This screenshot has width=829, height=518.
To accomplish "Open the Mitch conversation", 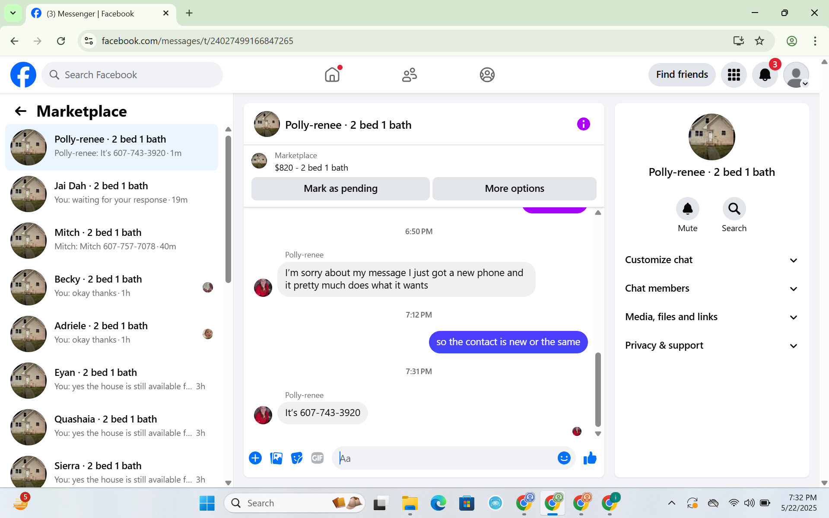I will pyautogui.click(x=111, y=241).
